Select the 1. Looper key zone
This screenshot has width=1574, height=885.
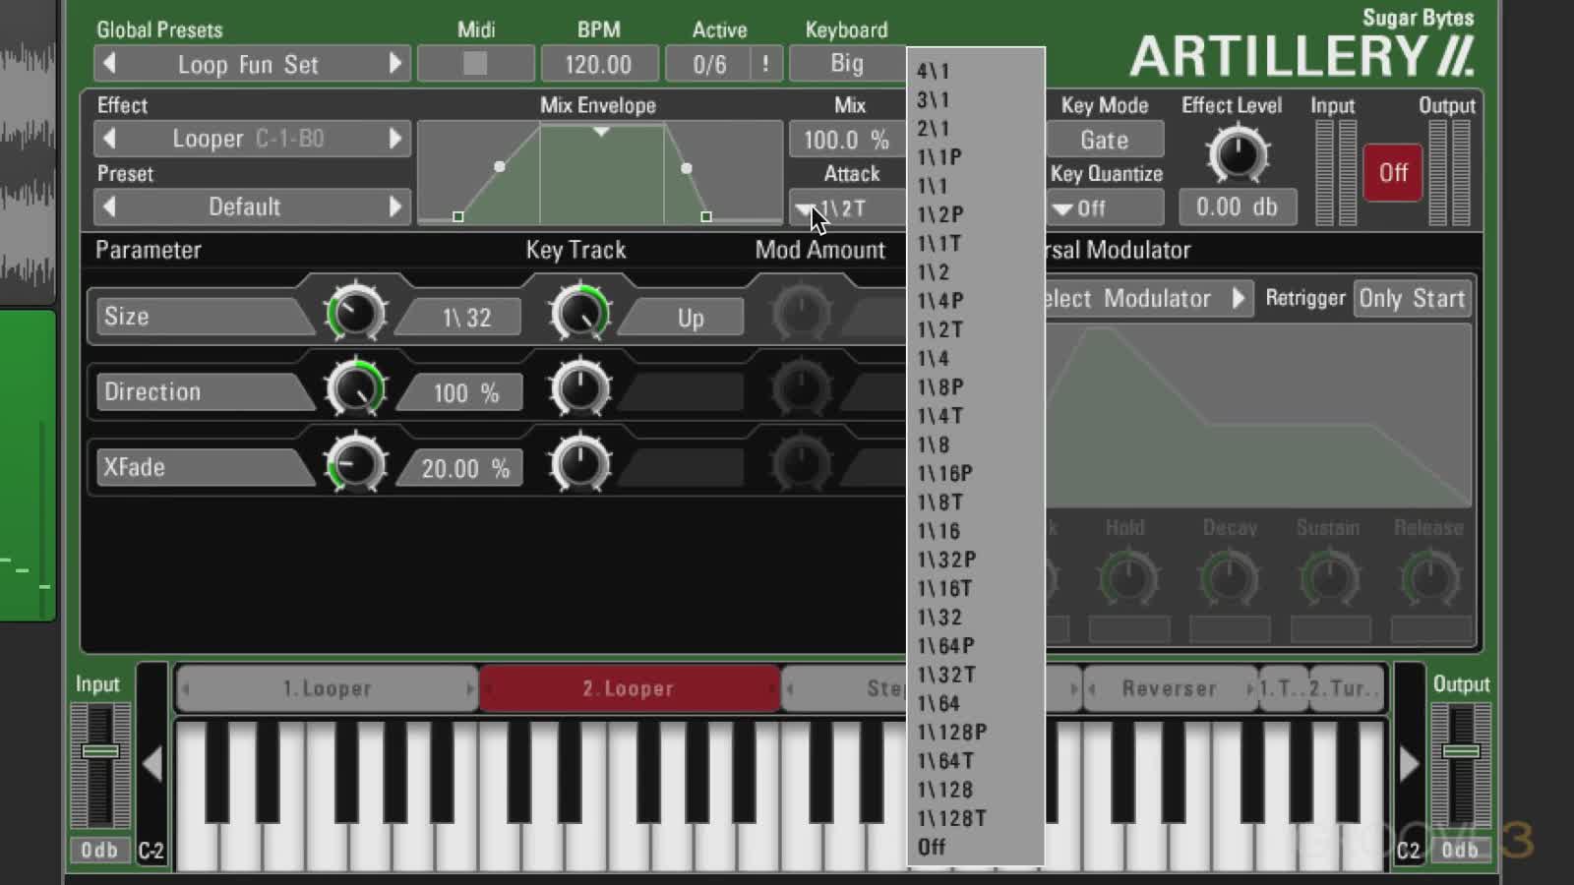pyautogui.click(x=328, y=688)
